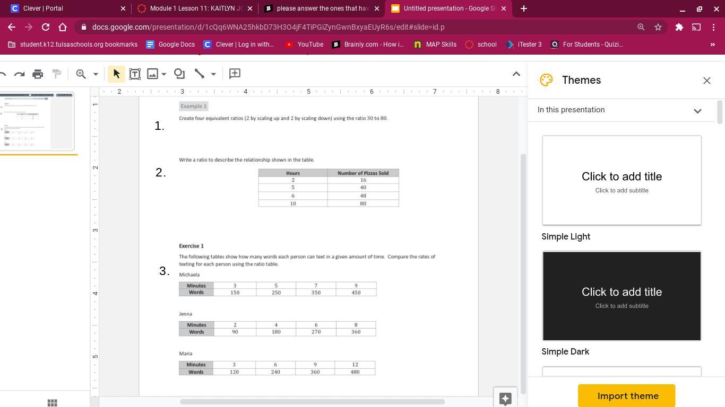This screenshot has width=725, height=407.
Task: Click the zoom magnifier tool
Action: (x=81, y=74)
